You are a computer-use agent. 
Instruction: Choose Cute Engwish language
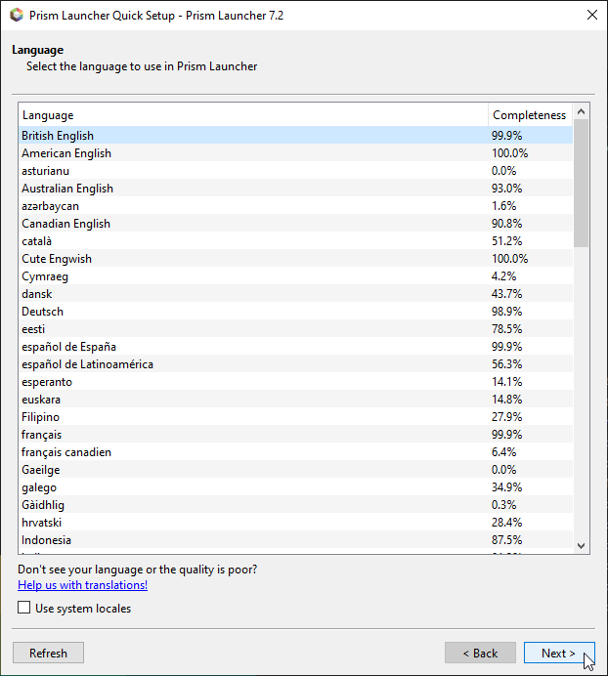tap(57, 259)
